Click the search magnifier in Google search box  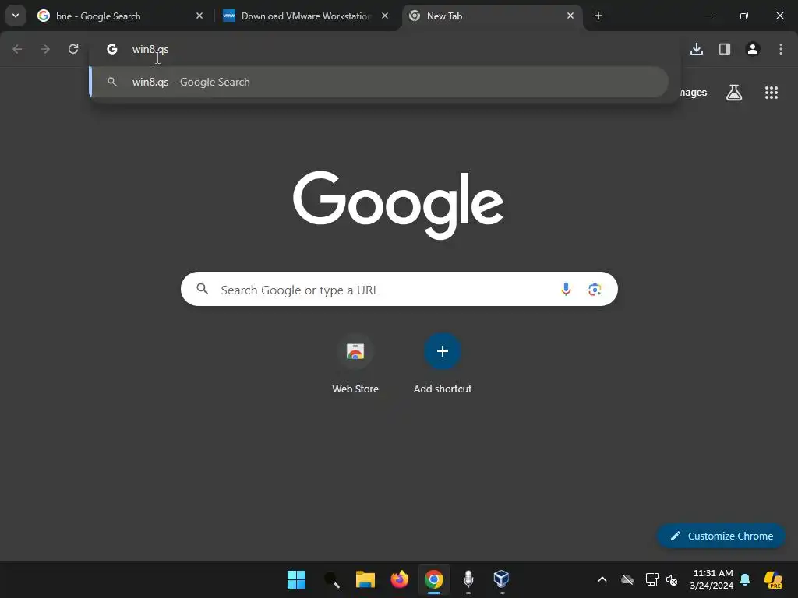click(x=203, y=289)
